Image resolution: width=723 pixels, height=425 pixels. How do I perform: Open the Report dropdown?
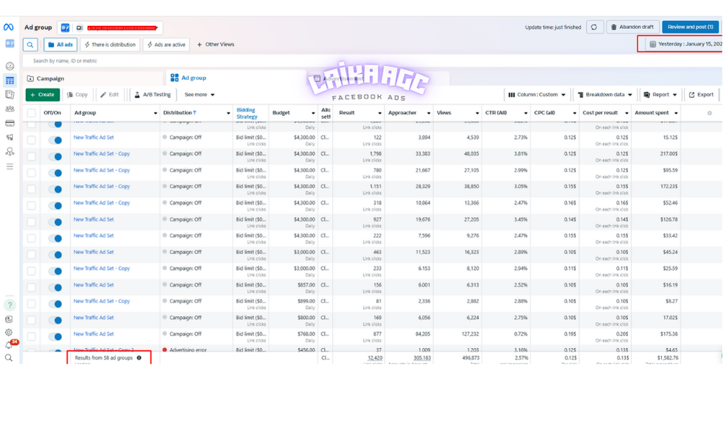click(660, 94)
